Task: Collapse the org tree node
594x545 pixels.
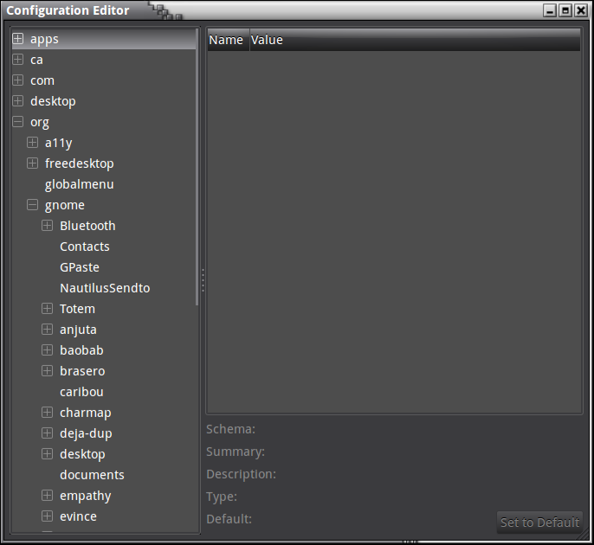Action: pyautogui.click(x=17, y=122)
